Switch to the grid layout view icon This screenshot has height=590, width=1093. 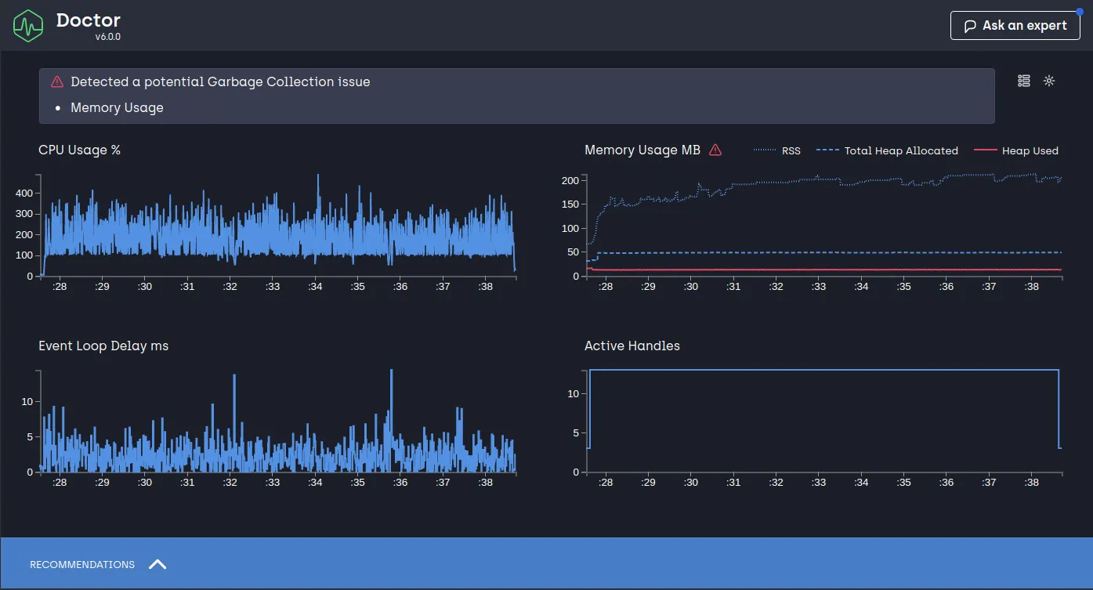[1023, 81]
